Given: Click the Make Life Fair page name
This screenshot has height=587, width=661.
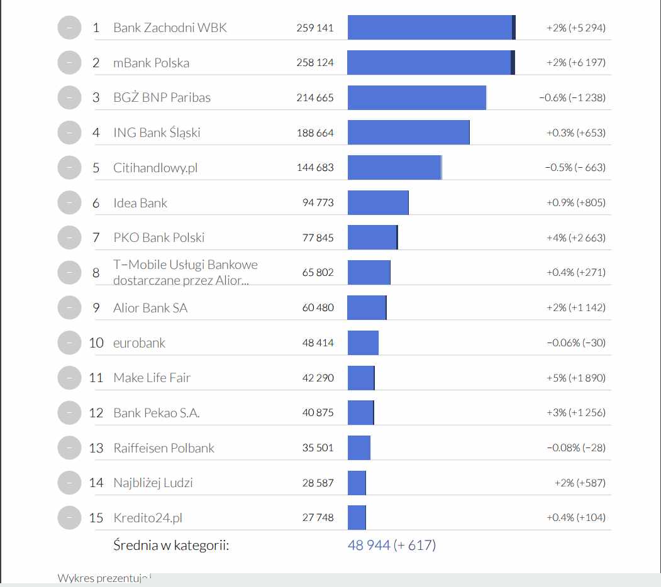Looking at the screenshot, I should (x=152, y=378).
